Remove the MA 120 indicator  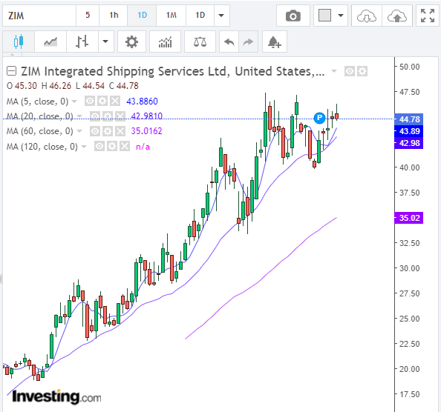click(125, 146)
